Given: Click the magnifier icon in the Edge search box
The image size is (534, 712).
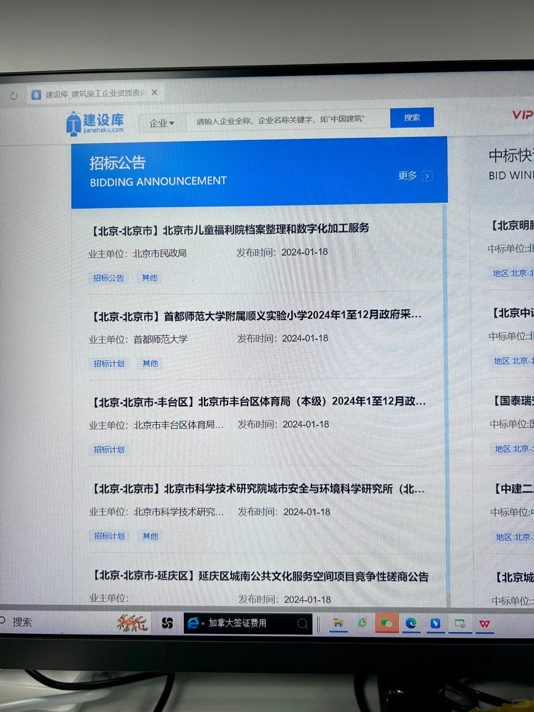Looking at the screenshot, I should [302, 623].
